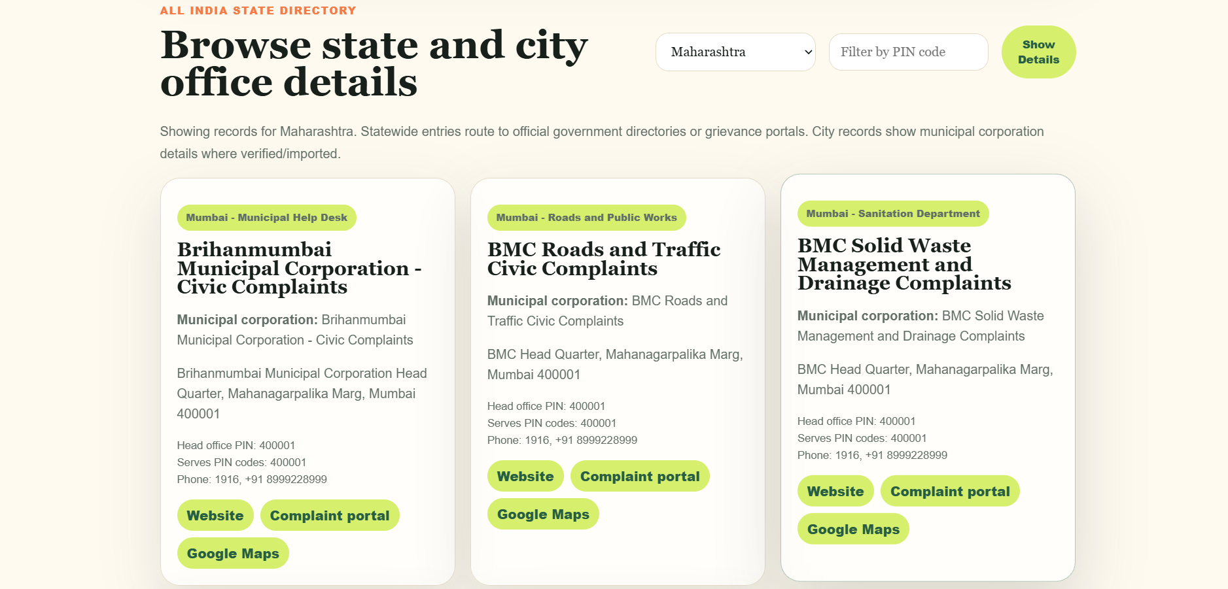The width and height of the screenshot is (1228, 589).
Task: Click phone number line in BMC Solid Waste card
Action: click(872, 455)
